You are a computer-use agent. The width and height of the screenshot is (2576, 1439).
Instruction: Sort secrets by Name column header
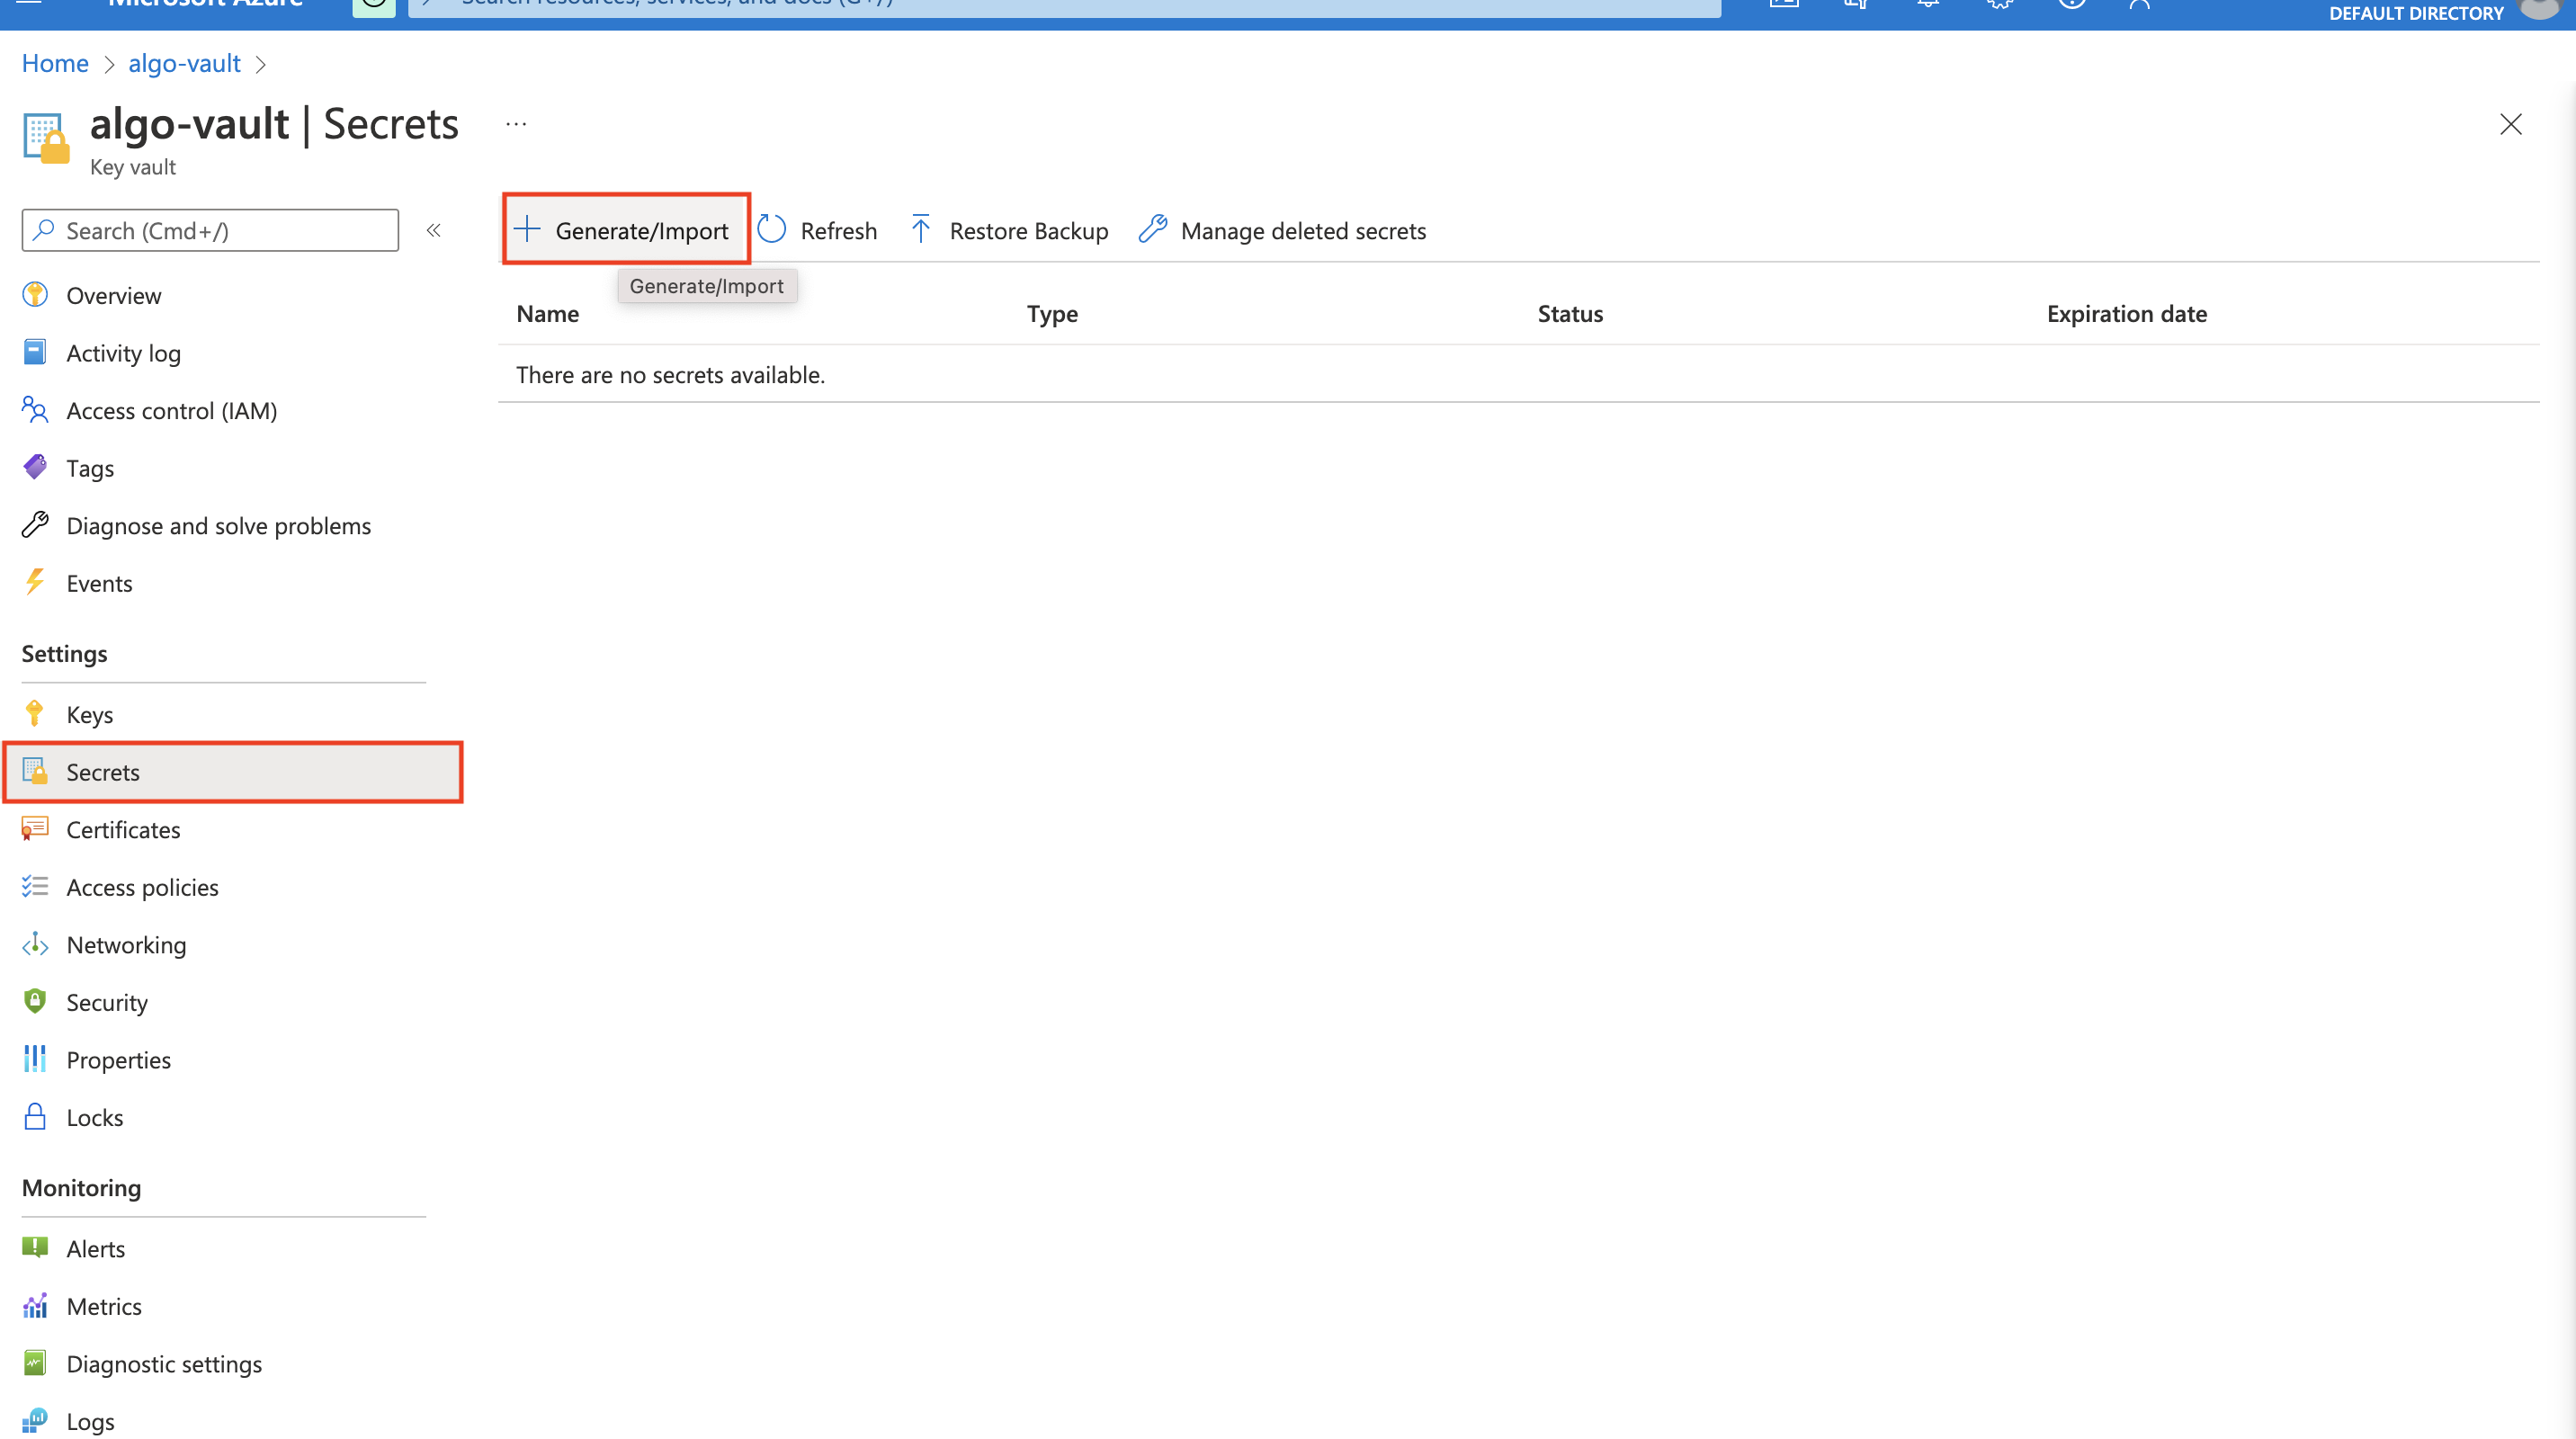(547, 313)
